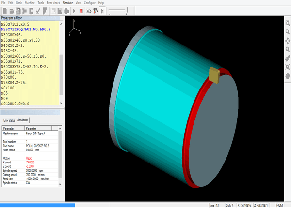Click the cutting tool display icon
291x208 pixels.
pyautogui.click(x=96, y=11)
